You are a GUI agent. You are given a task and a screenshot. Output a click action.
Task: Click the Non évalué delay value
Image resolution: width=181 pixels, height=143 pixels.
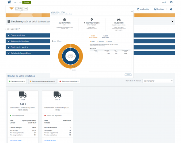(67, 121)
